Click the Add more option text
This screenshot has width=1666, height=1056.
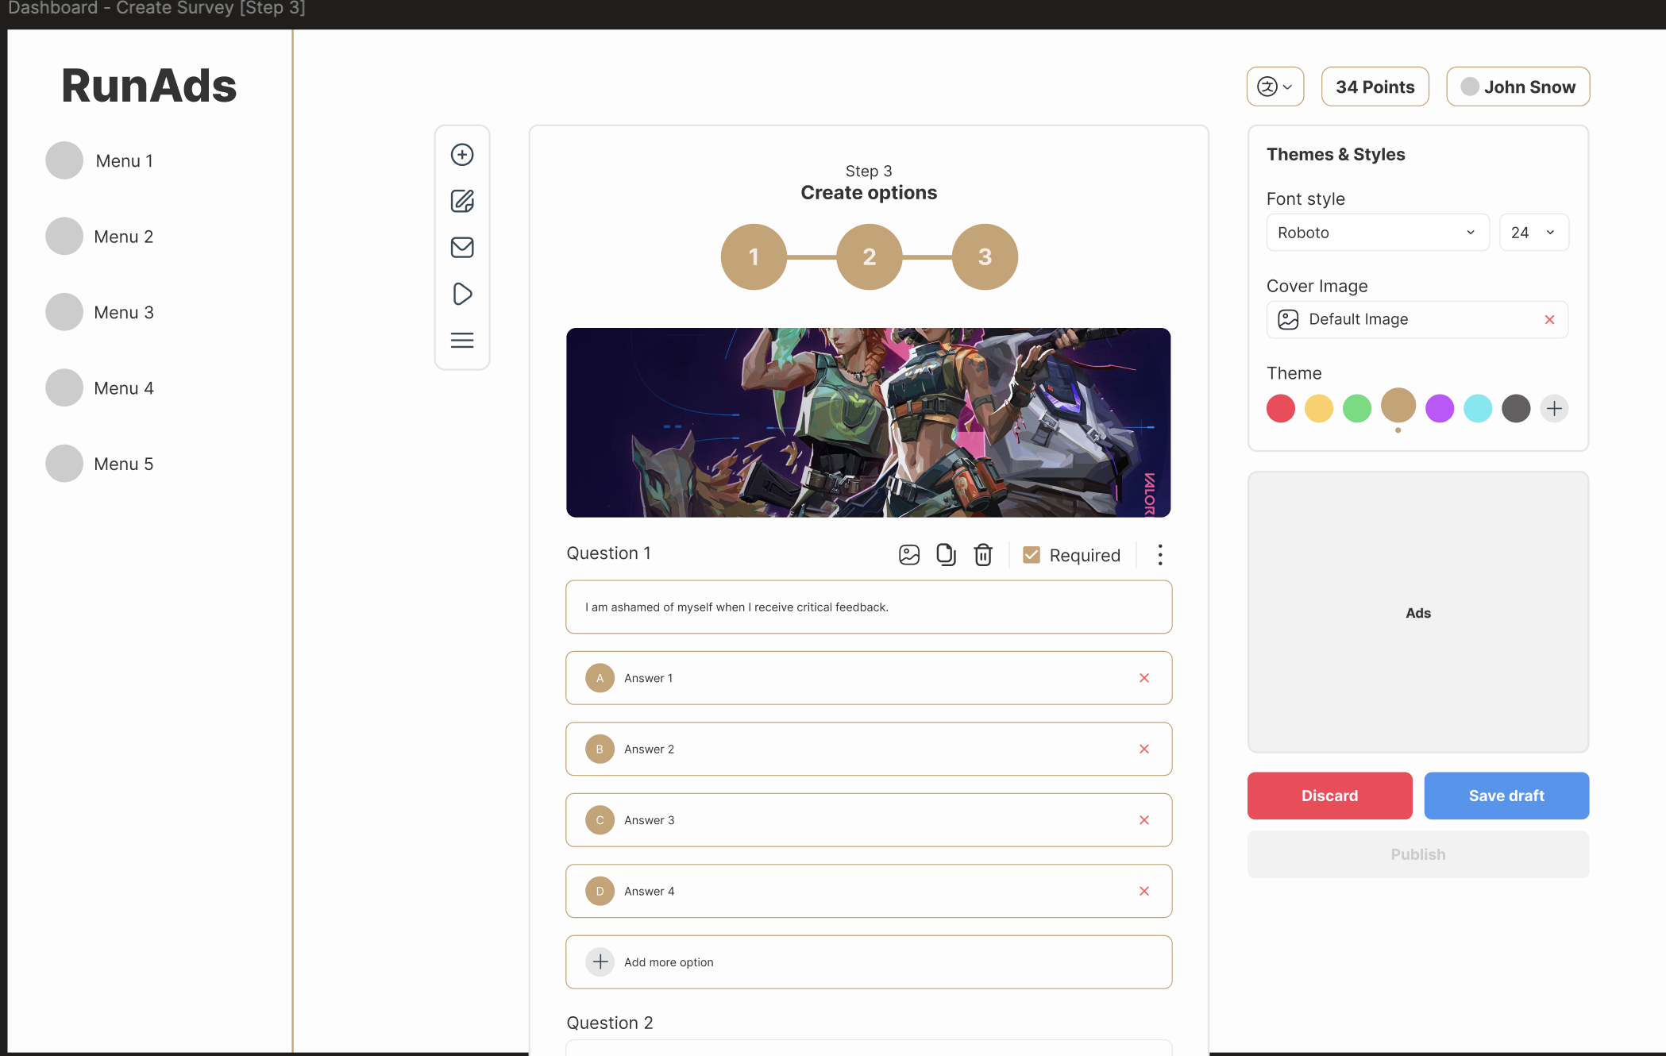tap(669, 962)
